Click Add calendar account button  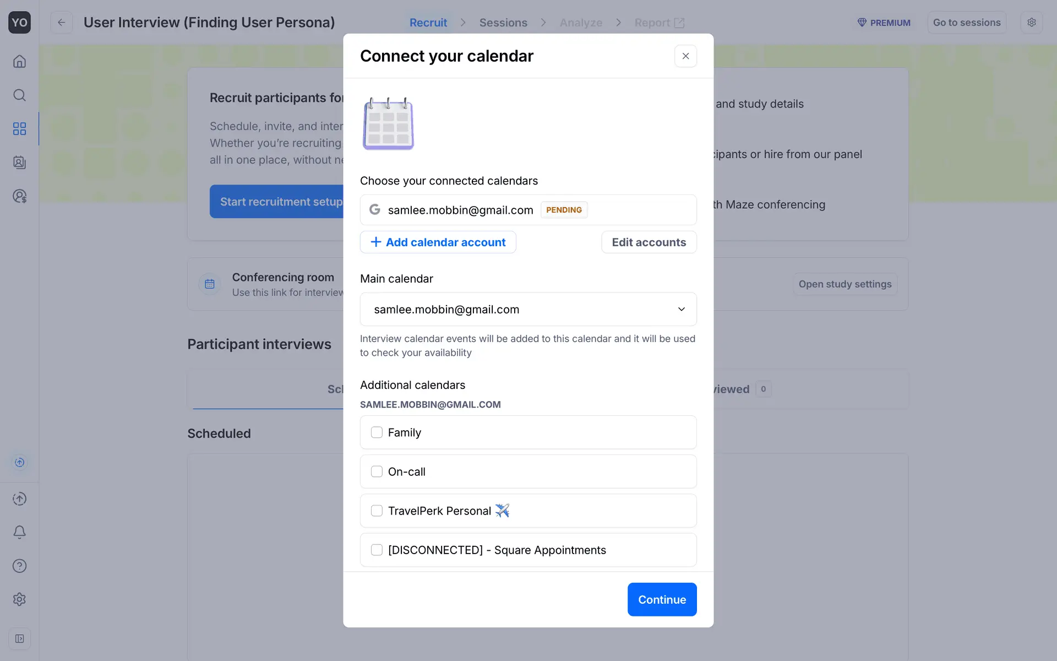[x=438, y=242]
